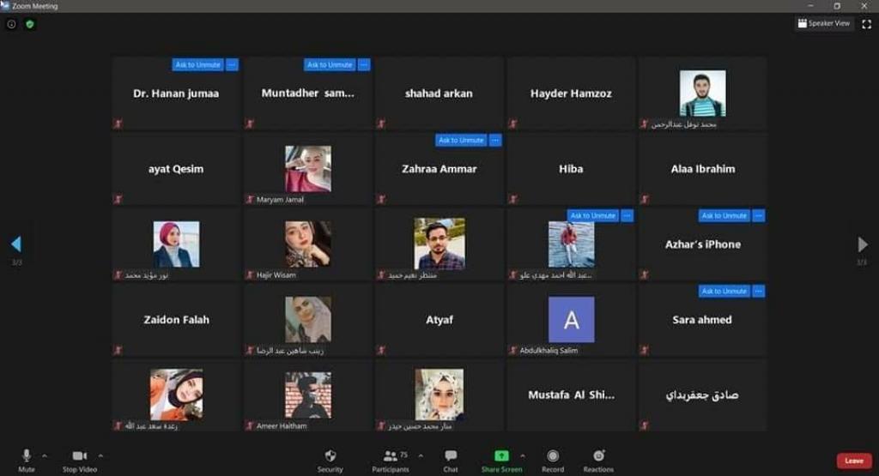
Task: Open the Reactions menu
Action: coord(598,455)
